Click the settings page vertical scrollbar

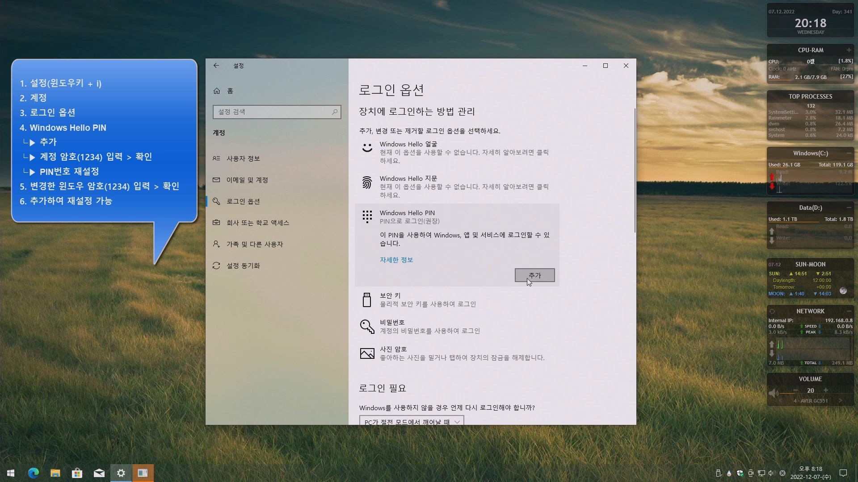635,170
